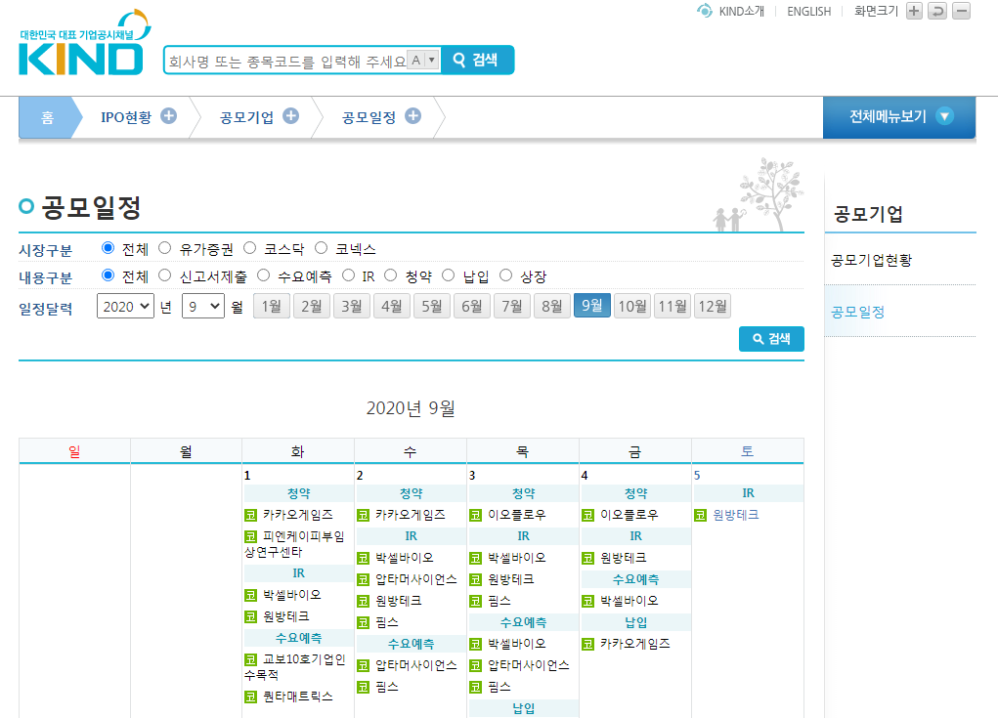
Task: Open 교보10호기업인수목적 entry
Action: (x=294, y=667)
